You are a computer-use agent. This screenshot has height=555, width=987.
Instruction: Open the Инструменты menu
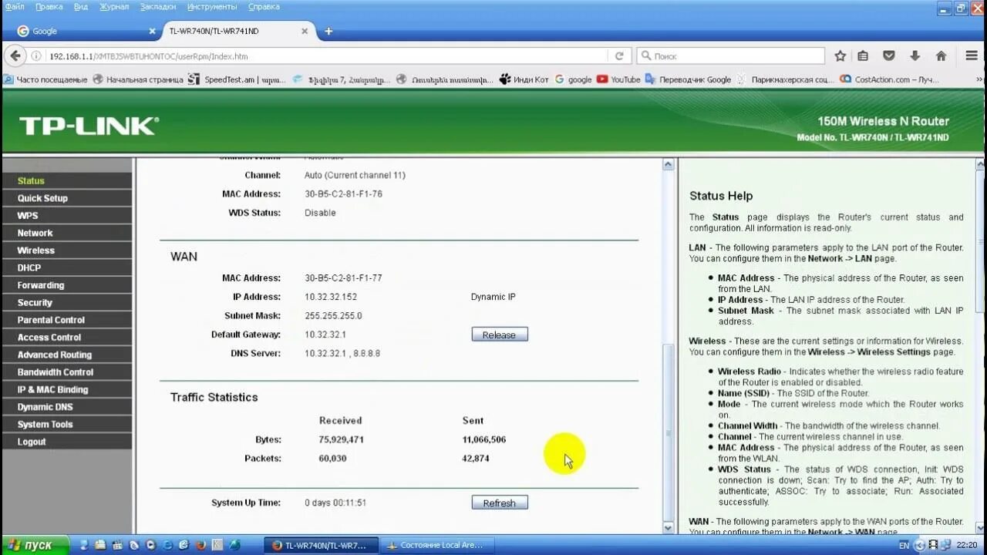tap(212, 7)
